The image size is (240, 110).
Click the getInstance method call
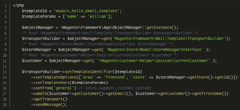pos(159,28)
